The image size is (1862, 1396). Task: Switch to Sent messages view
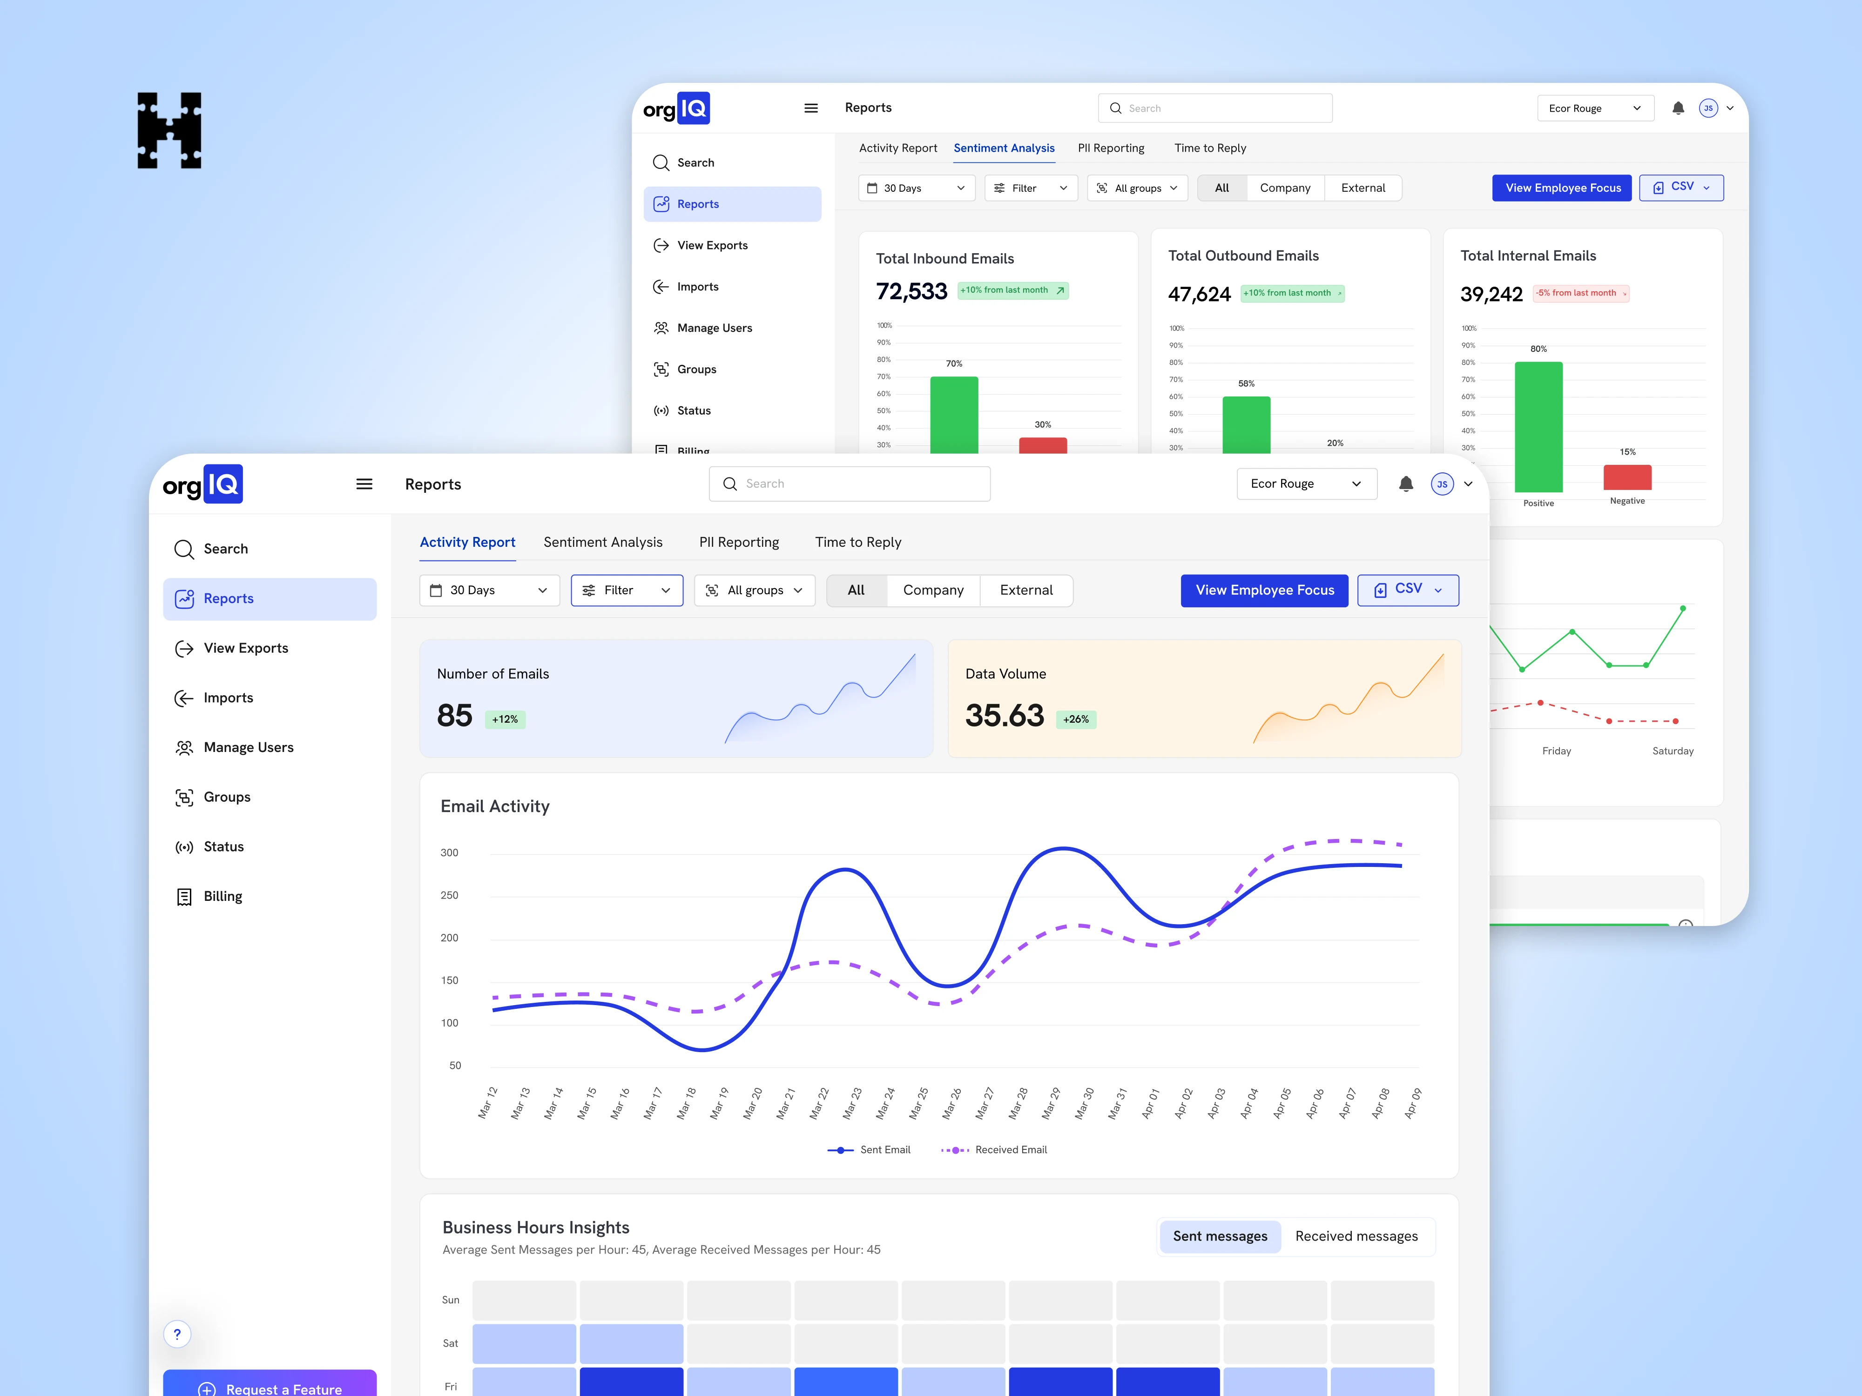tap(1220, 1236)
